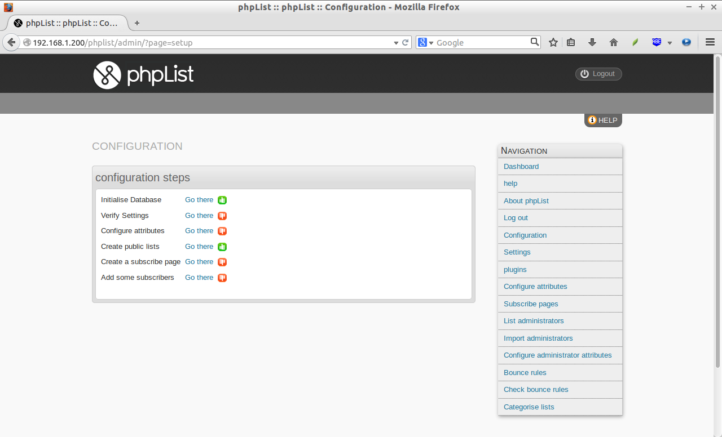Open plugins navigation item

[515, 270]
